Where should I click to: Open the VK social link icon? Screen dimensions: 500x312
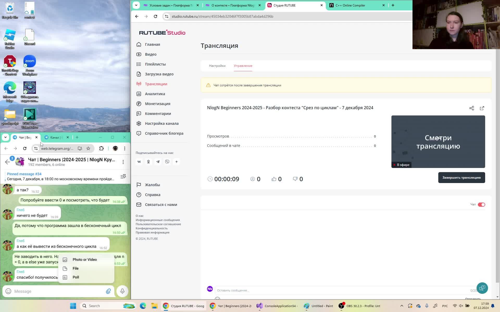(x=139, y=162)
